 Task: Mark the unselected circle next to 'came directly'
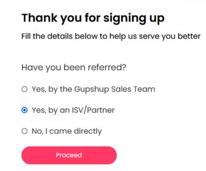coord(25,131)
